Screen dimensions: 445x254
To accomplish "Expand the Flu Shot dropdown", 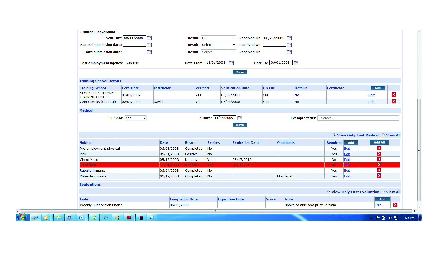I will [136, 118].
